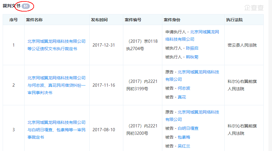Open 被告 真花 link
This screenshot has height=151, width=272.
click(182, 97)
